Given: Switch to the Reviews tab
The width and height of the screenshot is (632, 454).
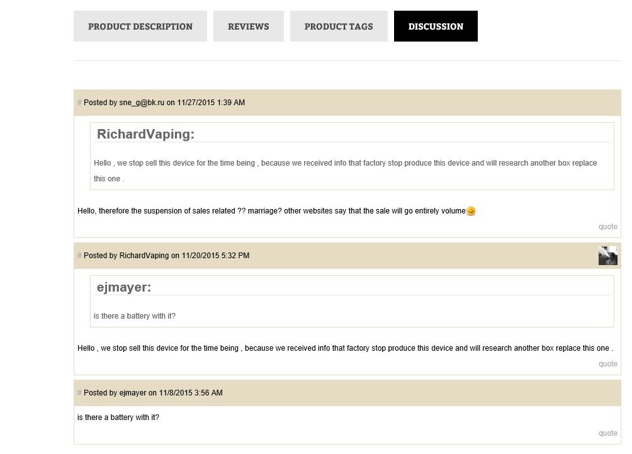Looking at the screenshot, I should pos(248,26).
